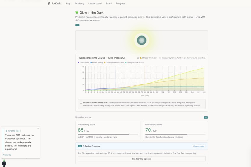This screenshot has height=167, width=251.
Task: Click the 85 predictability score value
Action: (x=81, y=130)
